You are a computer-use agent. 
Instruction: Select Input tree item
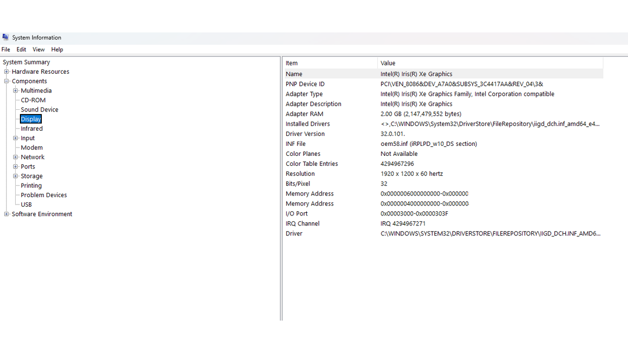[x=28, y=138]
